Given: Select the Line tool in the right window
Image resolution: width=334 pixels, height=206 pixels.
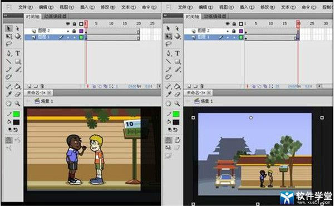Looking at the screenshot, I should coord(169,62).
